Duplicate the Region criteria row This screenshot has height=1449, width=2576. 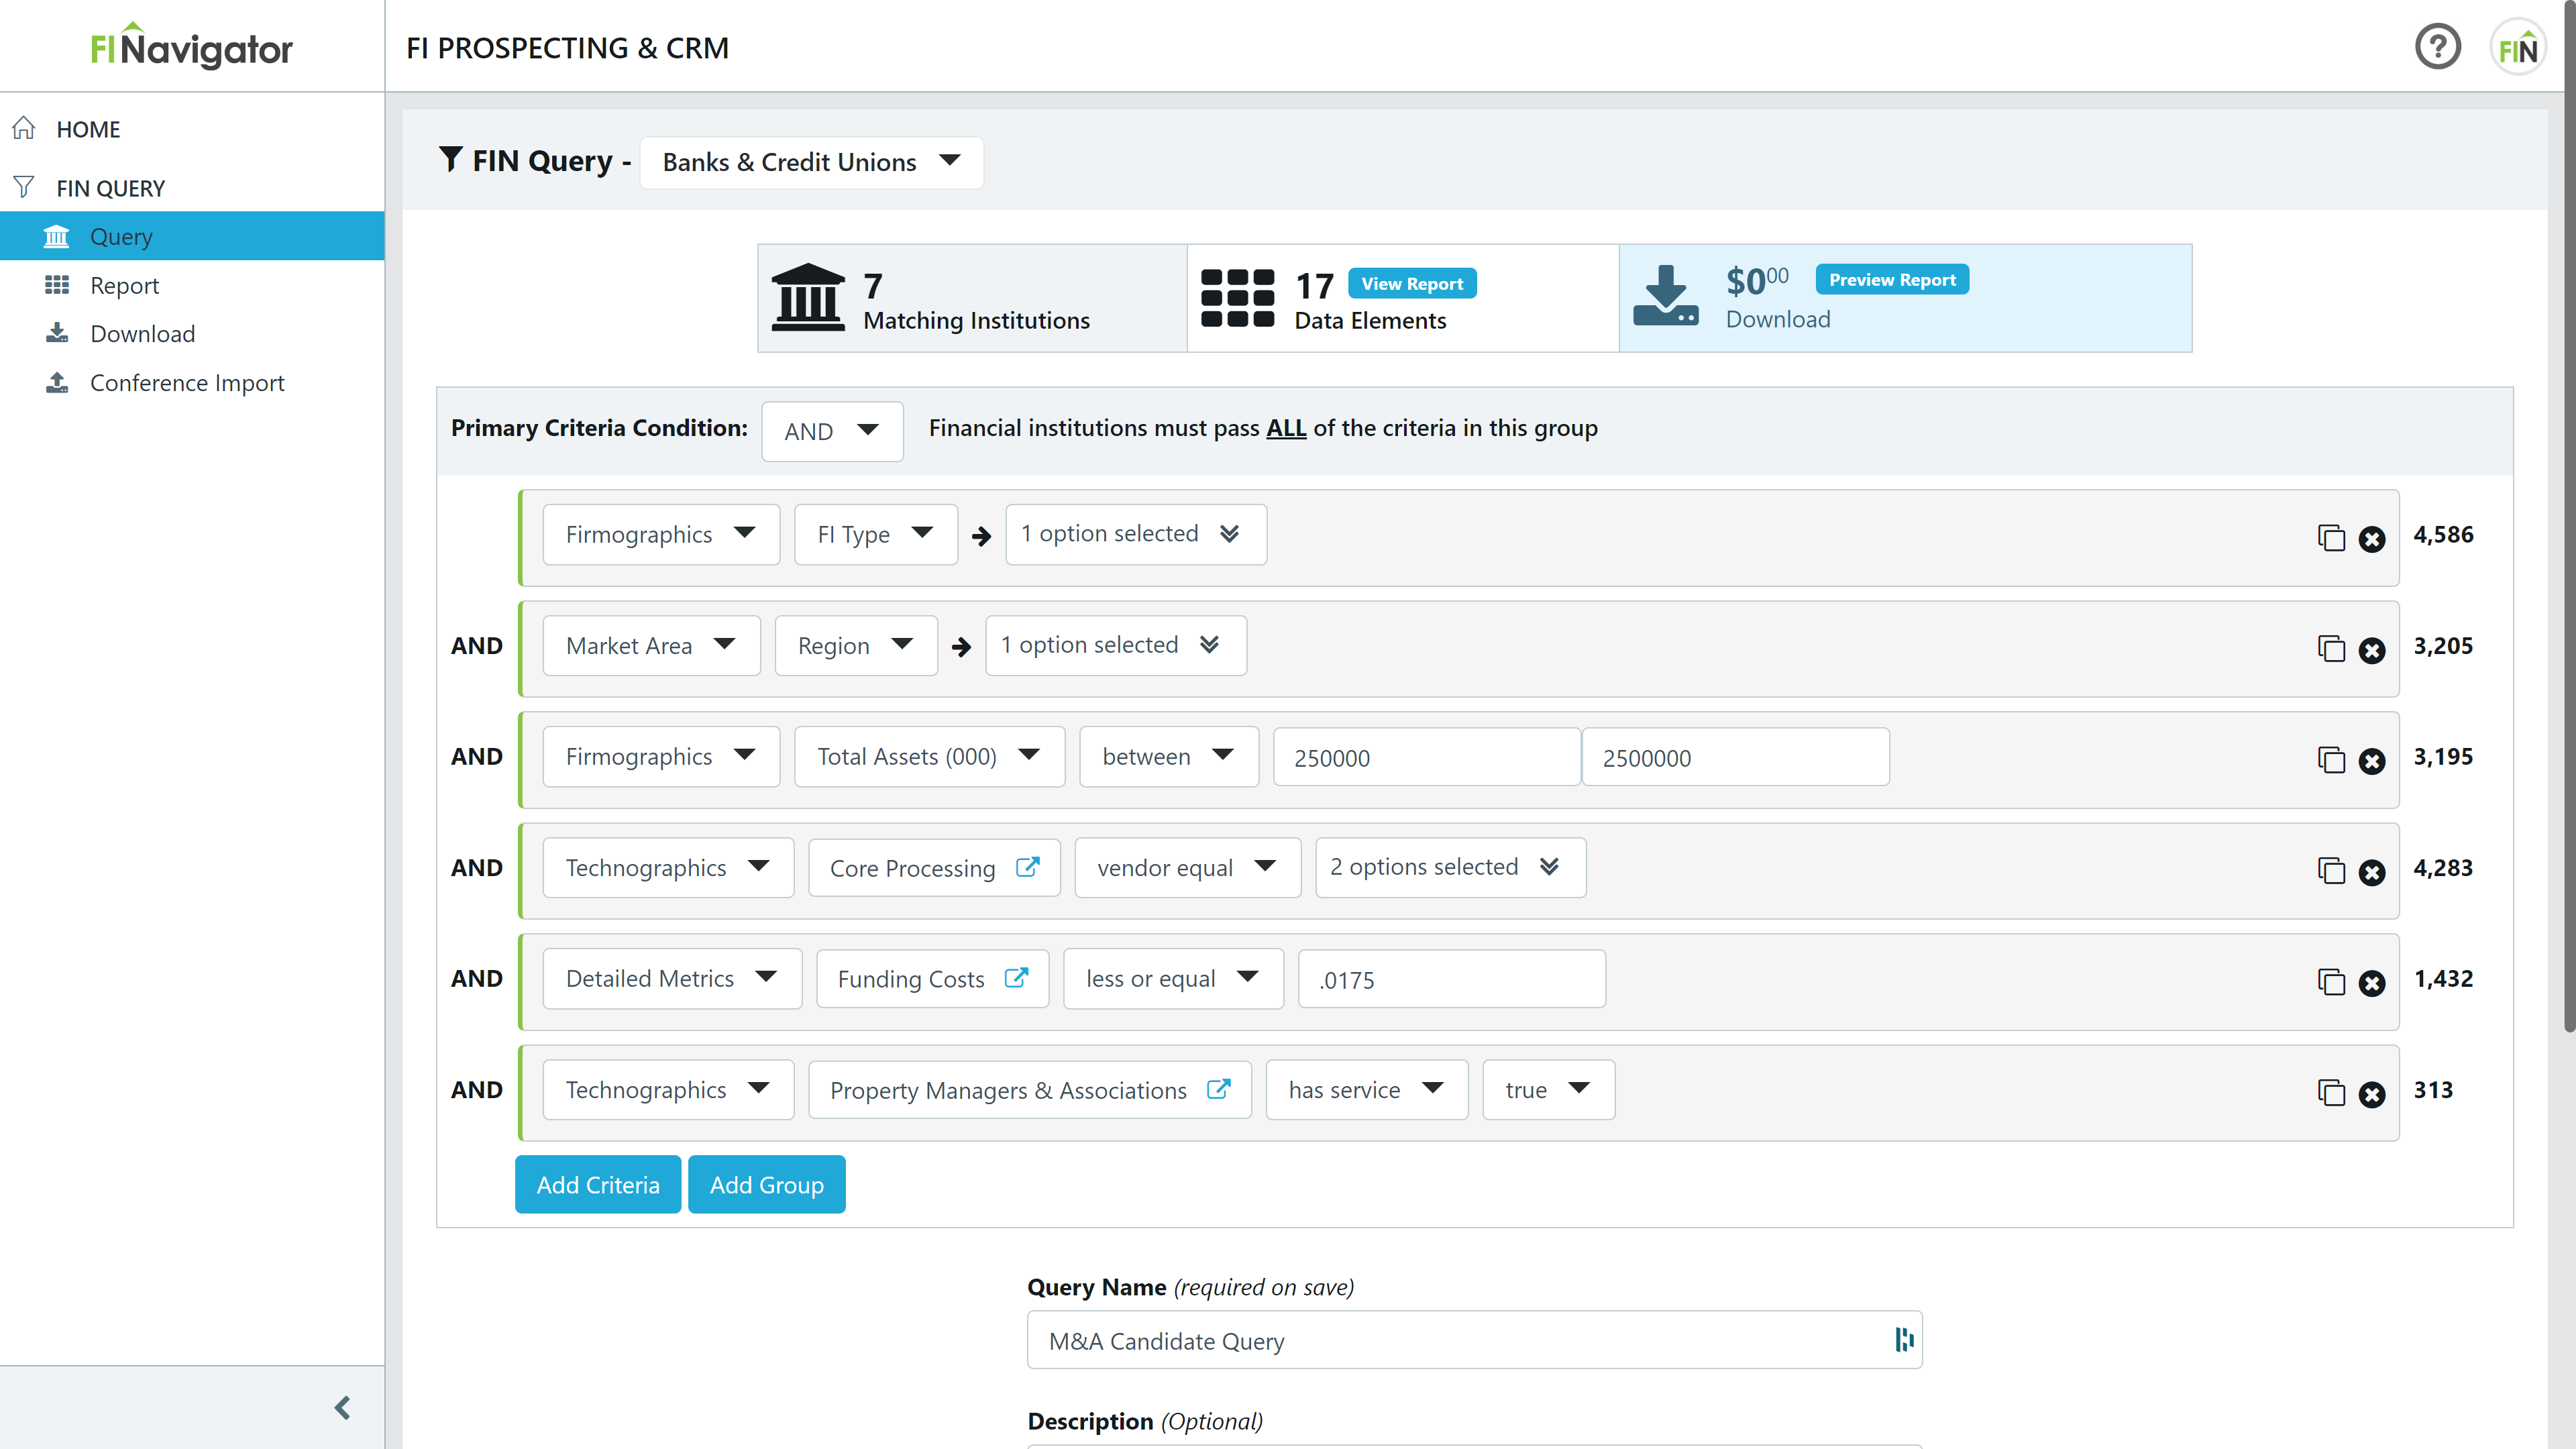coord(2331,649)
